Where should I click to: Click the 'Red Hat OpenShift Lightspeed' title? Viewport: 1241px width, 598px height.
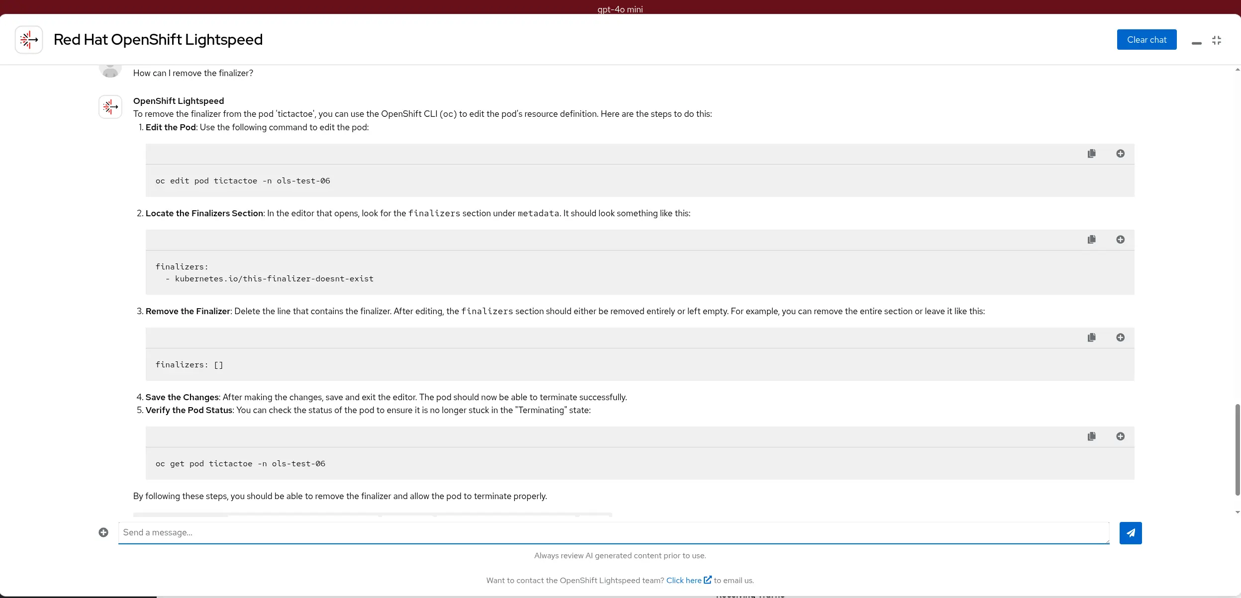[x=158, y=39]
